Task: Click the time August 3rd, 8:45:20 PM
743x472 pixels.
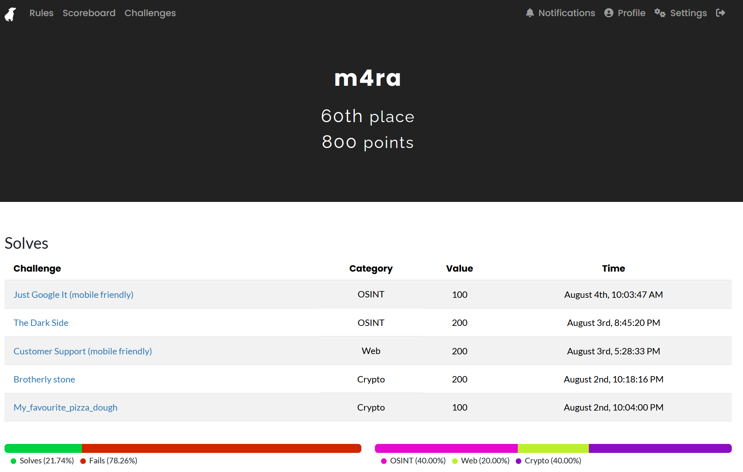Action: [614, 323]
